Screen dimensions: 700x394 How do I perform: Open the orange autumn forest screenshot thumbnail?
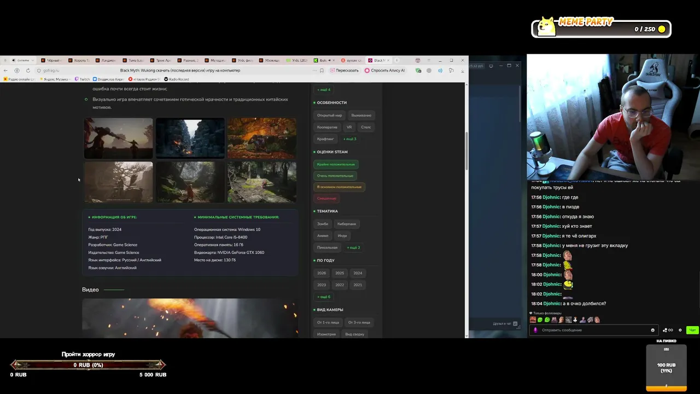[x=262, y=138]
